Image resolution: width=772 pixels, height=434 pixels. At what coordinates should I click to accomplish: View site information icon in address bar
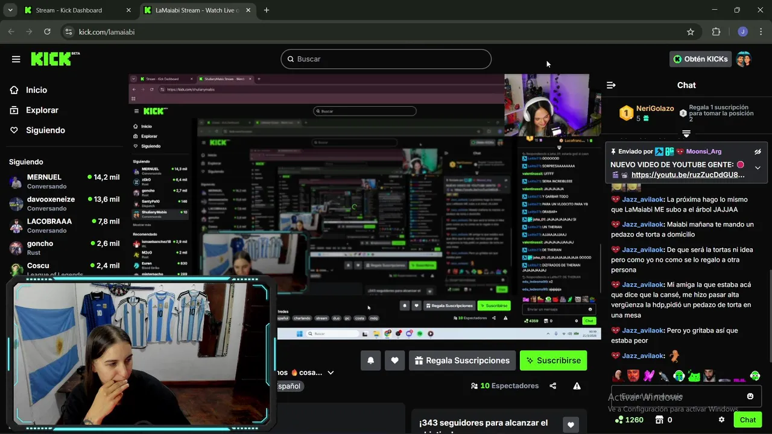[69, 32]
